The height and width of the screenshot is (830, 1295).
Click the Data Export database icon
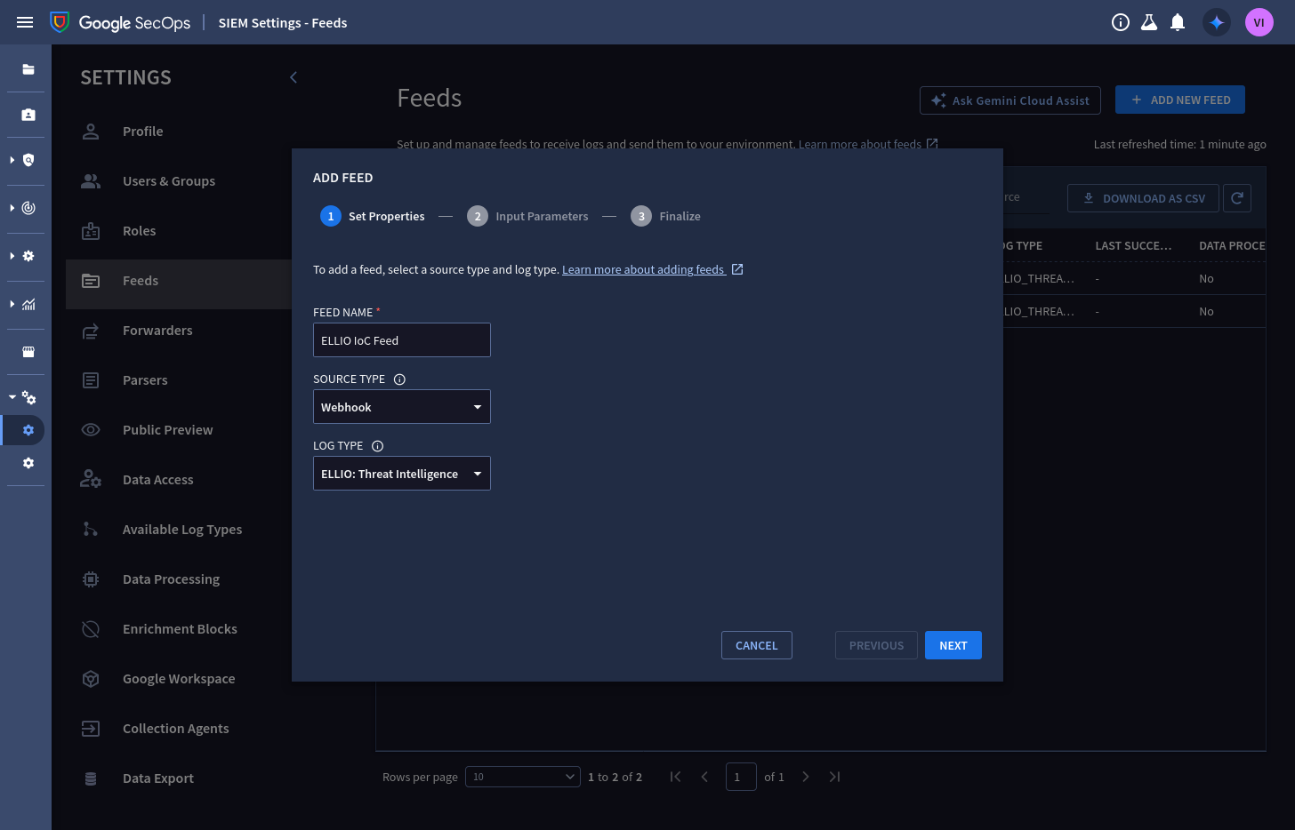(91, 778)
